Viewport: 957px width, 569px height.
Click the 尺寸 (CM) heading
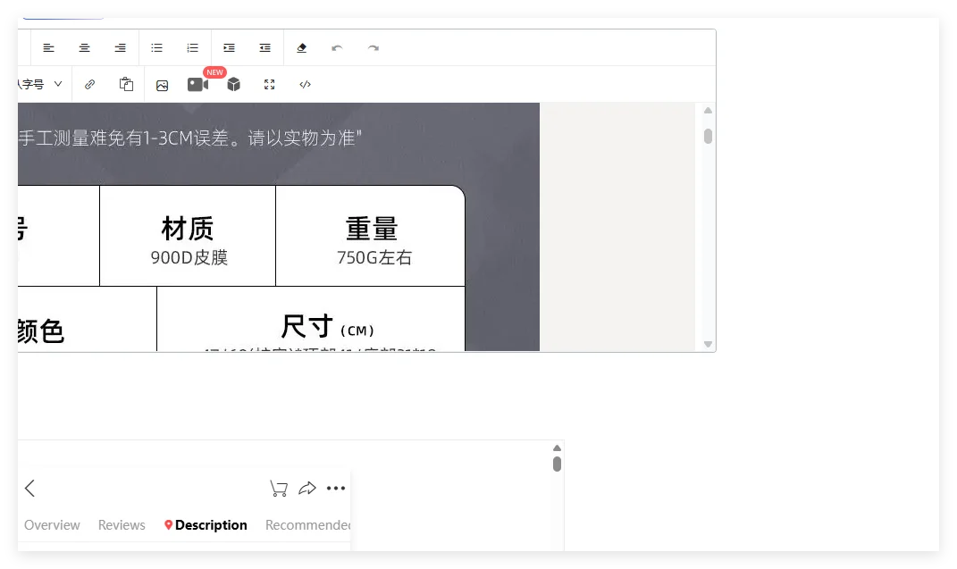(x=327, y=327)
